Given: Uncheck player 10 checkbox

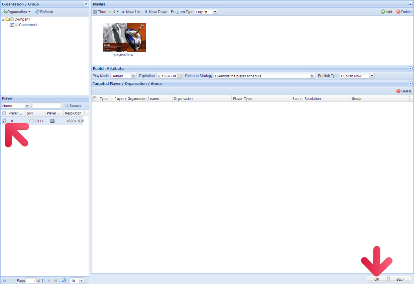Looking at the screenshot, I should point(4,121).
